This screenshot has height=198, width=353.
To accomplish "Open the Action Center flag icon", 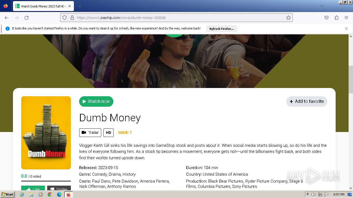I will [327, 194].
